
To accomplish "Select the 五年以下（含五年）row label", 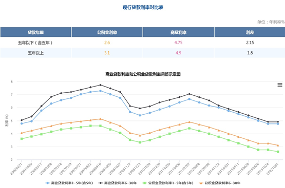I will coord(35,43).
